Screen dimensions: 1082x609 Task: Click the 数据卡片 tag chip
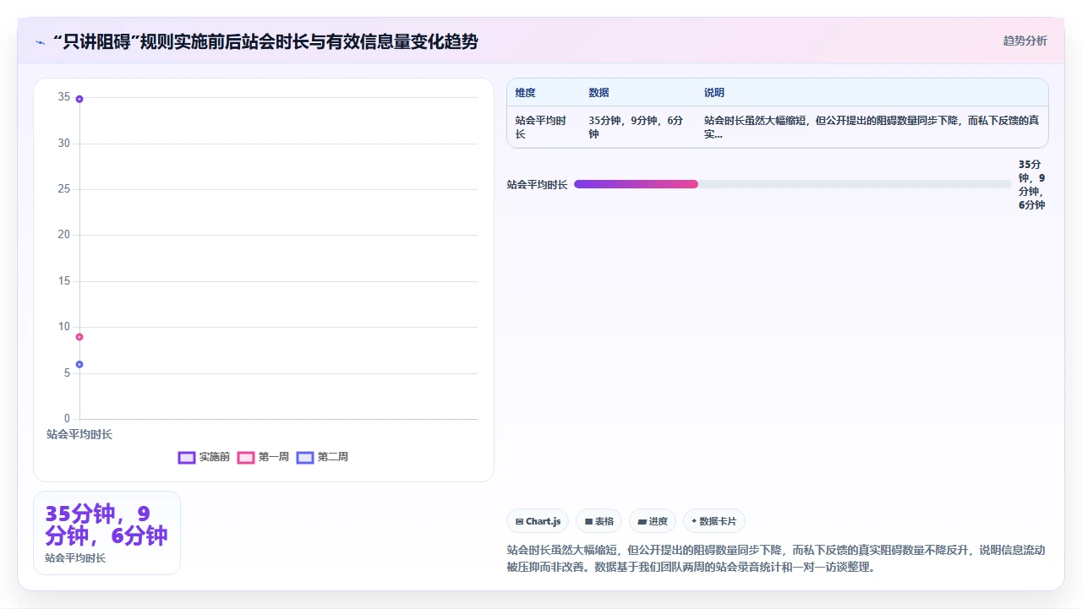(714, 521)
